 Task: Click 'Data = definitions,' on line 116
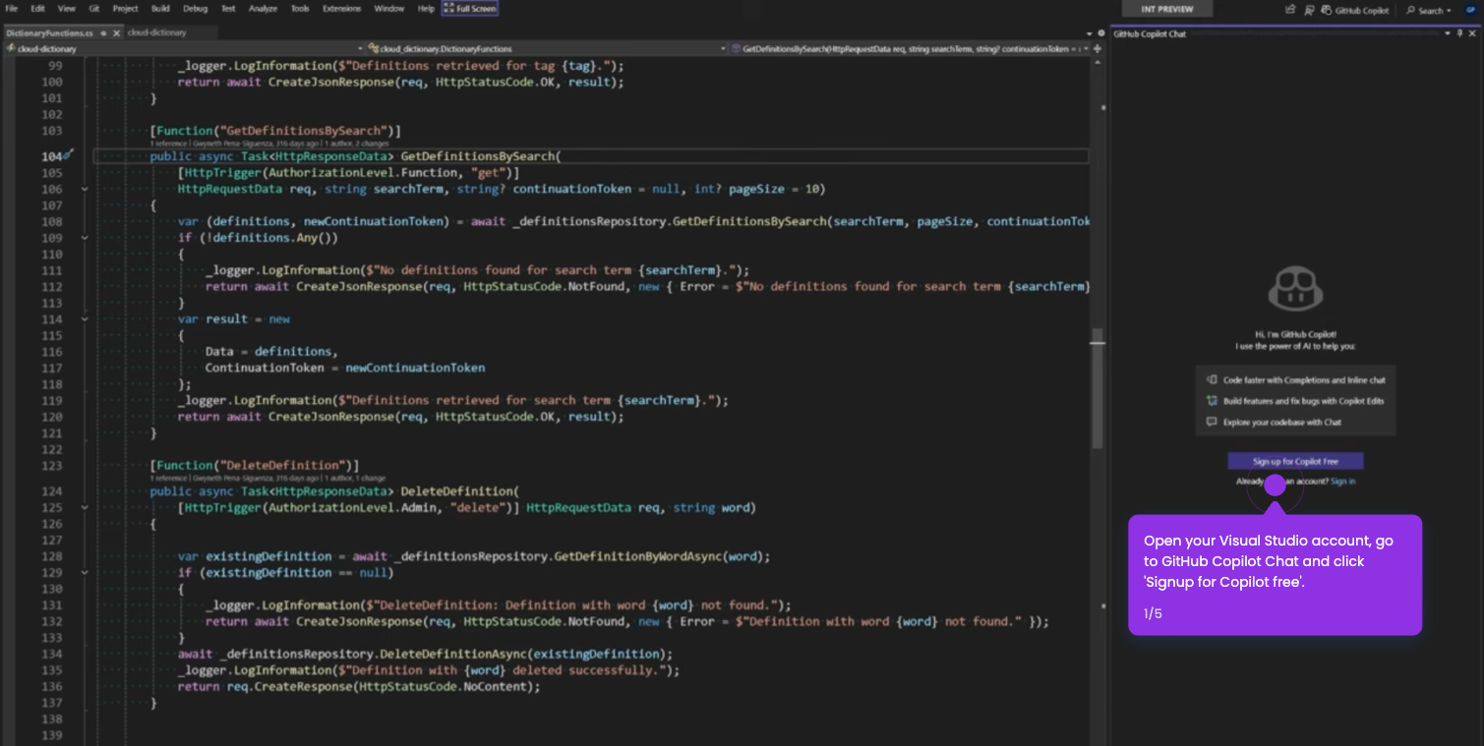click(271, 352)
